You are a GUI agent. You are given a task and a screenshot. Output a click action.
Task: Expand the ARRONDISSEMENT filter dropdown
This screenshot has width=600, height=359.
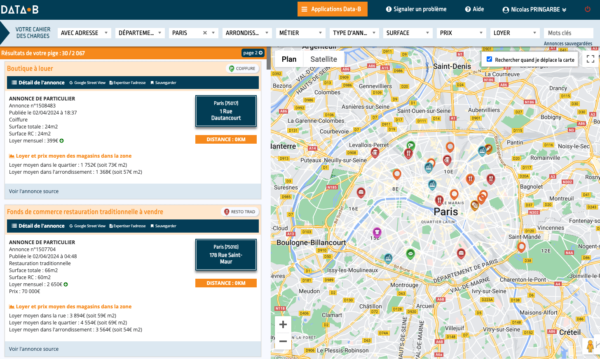coord(247,33)
